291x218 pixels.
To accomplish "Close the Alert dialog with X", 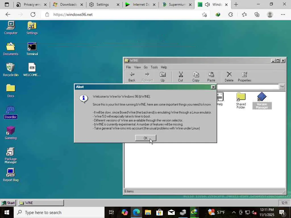I will click(x=213, y=87).
